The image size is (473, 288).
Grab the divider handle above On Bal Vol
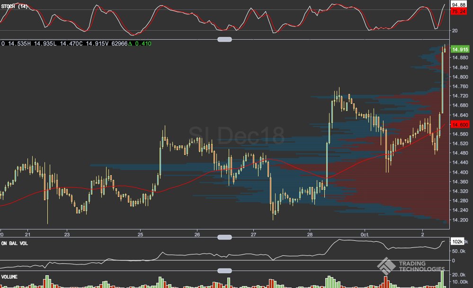224,237
